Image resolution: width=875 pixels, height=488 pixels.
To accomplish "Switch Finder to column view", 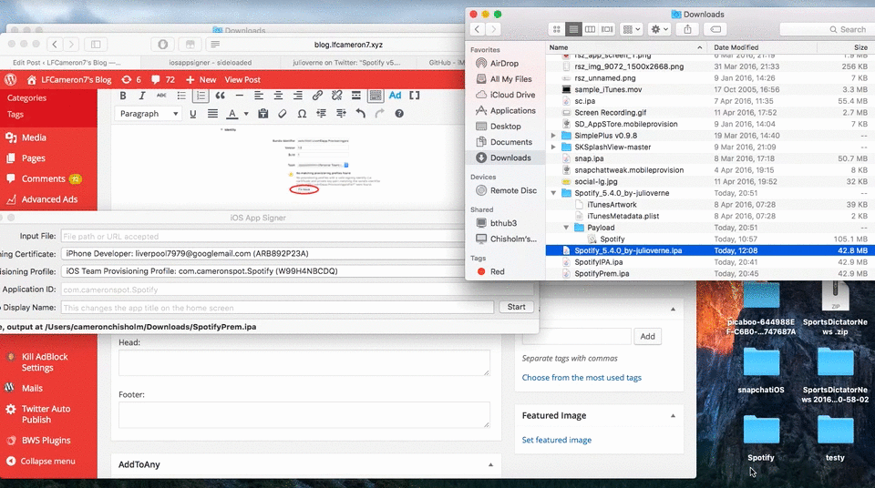I will click(590, 29).
